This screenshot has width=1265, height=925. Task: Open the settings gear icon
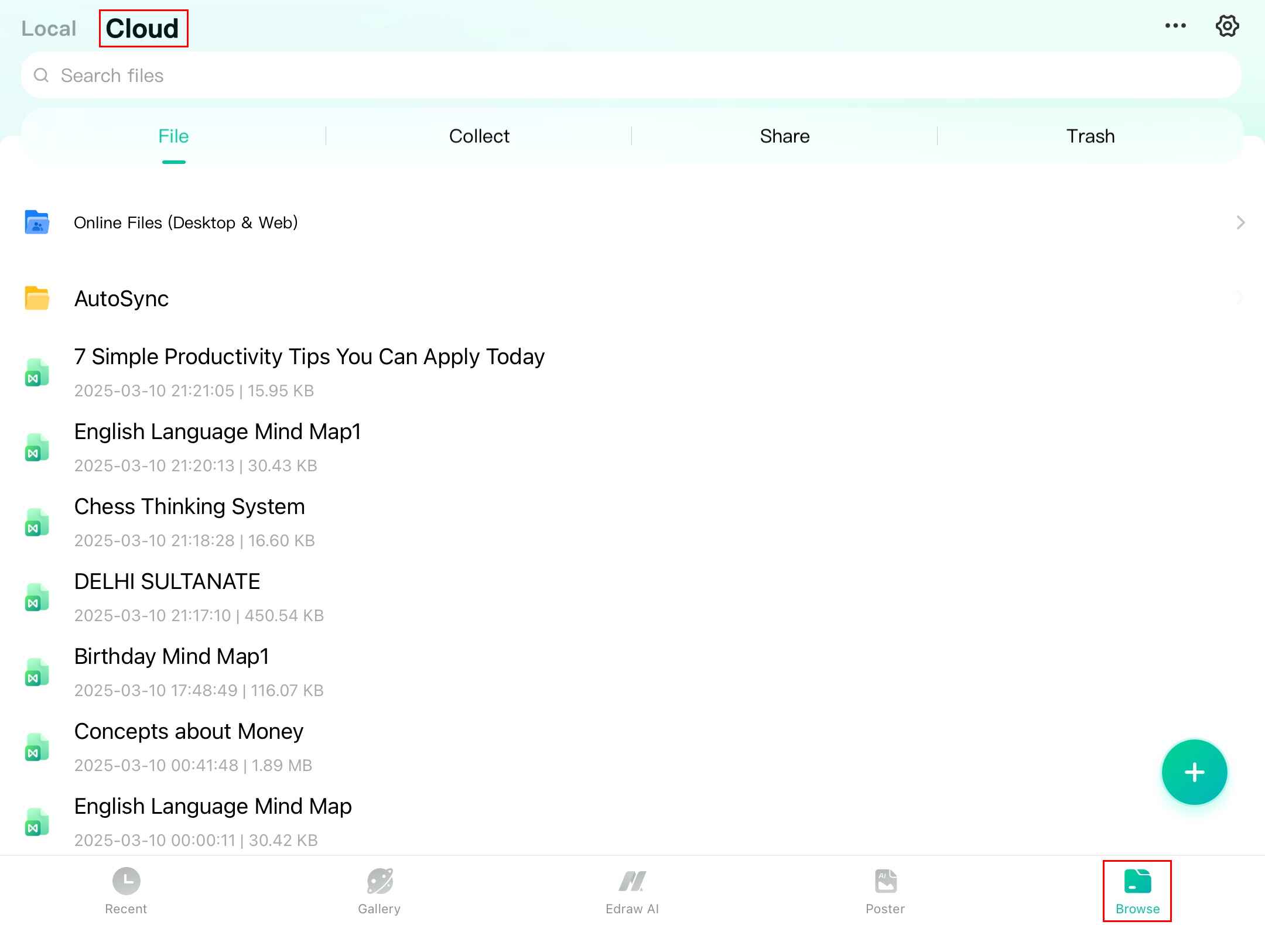click(x=1226, y=26)
